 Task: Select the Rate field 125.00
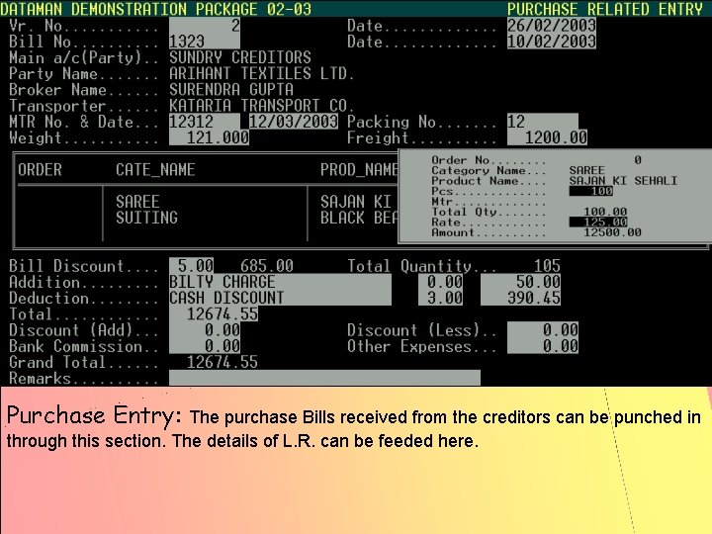598,222
